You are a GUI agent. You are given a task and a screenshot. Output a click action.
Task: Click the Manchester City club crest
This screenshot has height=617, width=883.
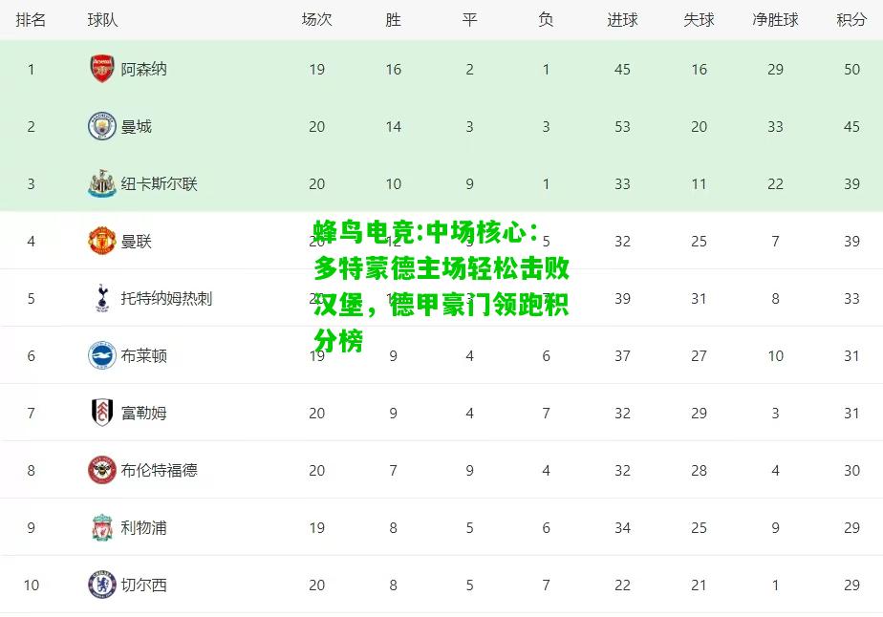102,126
